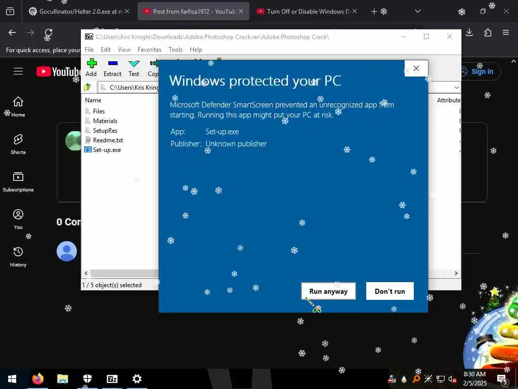Open YouTube Subscriptions in sidebar
The image size is (518, 389).
click(18, 182)
